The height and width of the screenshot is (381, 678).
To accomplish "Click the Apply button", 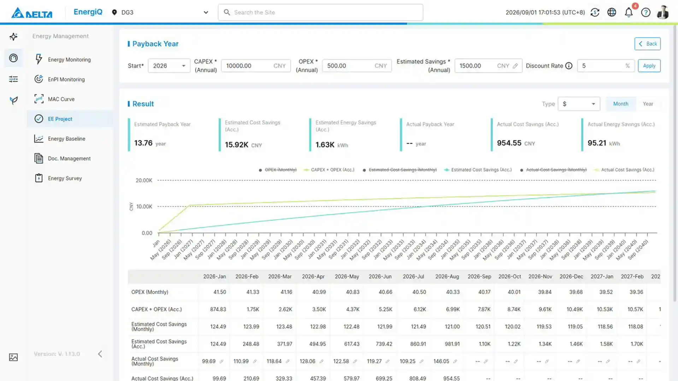I will point(649,66).
